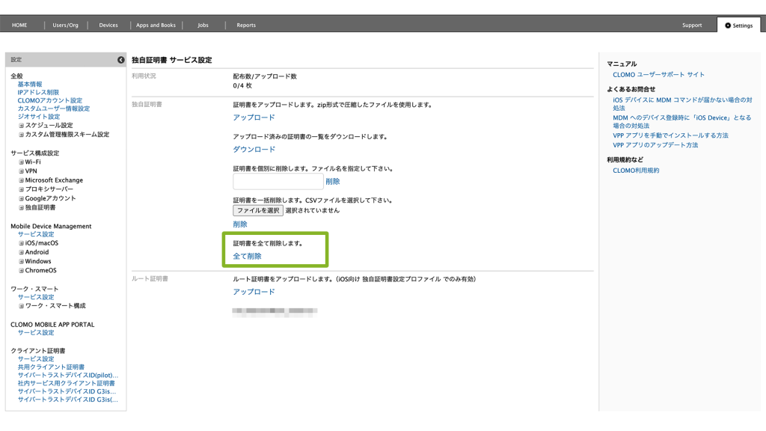Viewport: 766px width, 431px height.
Task: Expand the Wi-Fi tree node
Action: point(22,162)
